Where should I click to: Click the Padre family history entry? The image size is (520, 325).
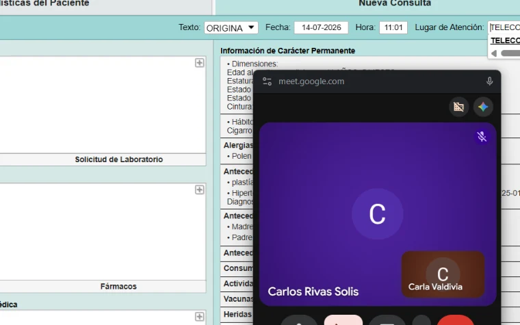coord(239,237)
